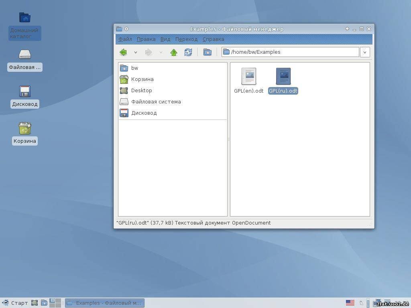Roll up the window with the up-arrow button
The width and height of the screenshot is (411, 308).
pos(347,29)
